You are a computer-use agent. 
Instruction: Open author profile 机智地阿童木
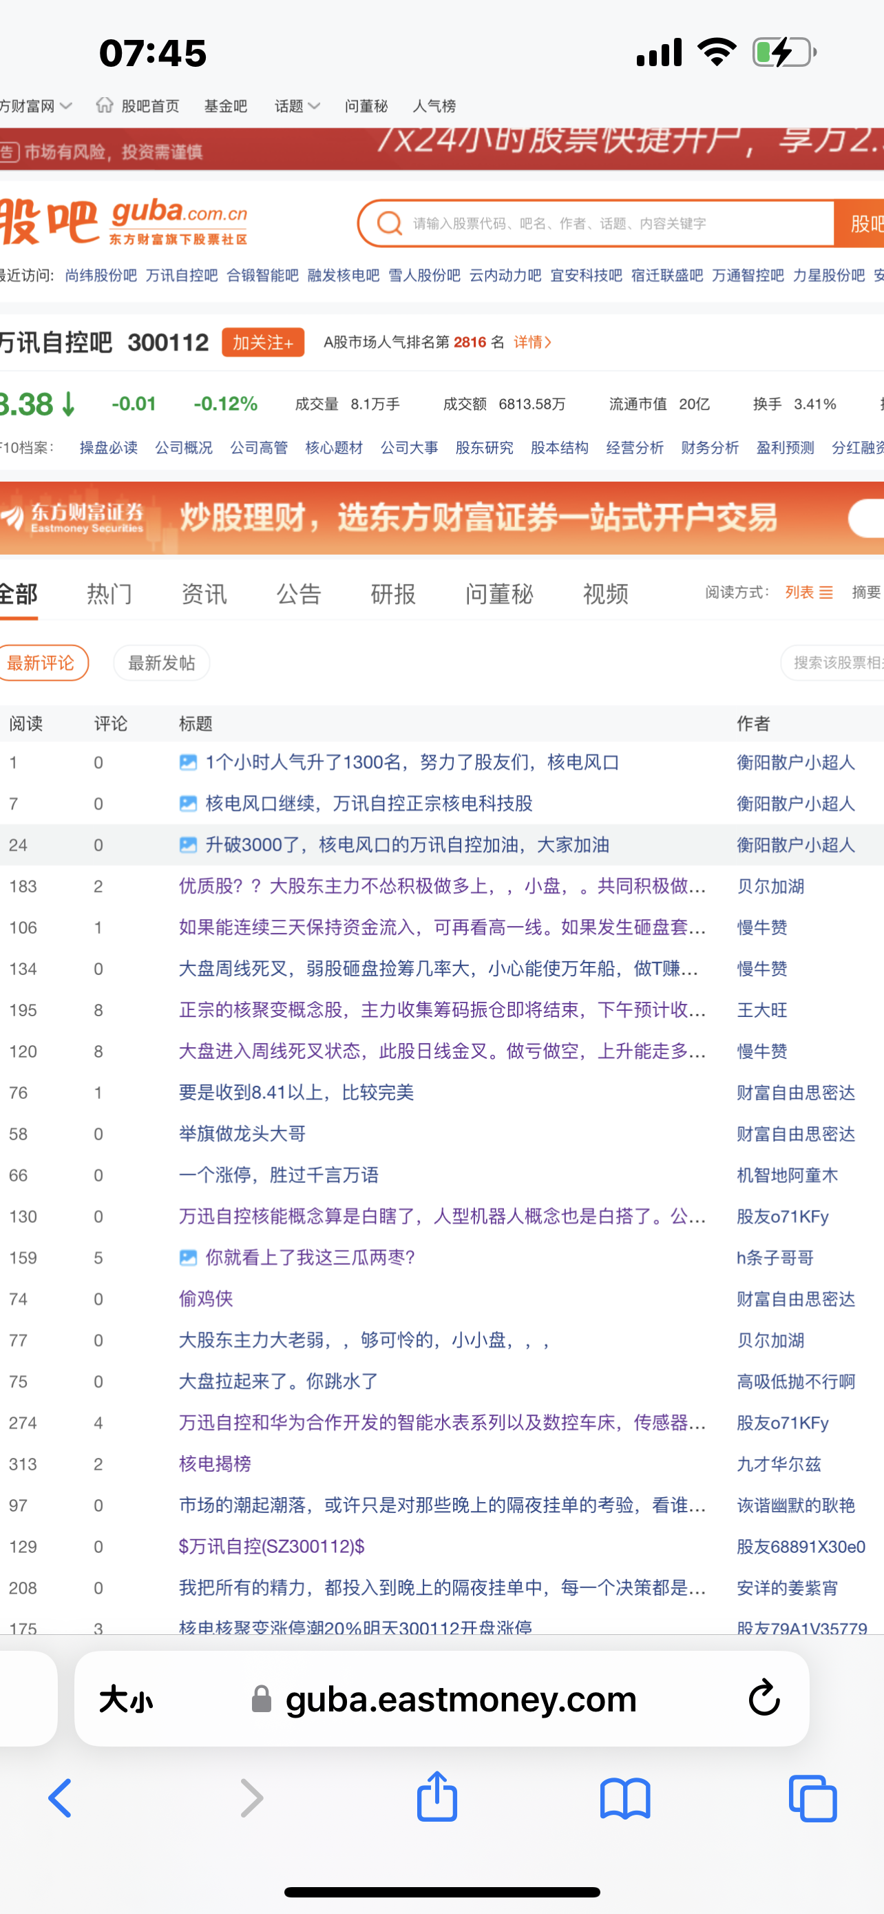point(787,1175)
